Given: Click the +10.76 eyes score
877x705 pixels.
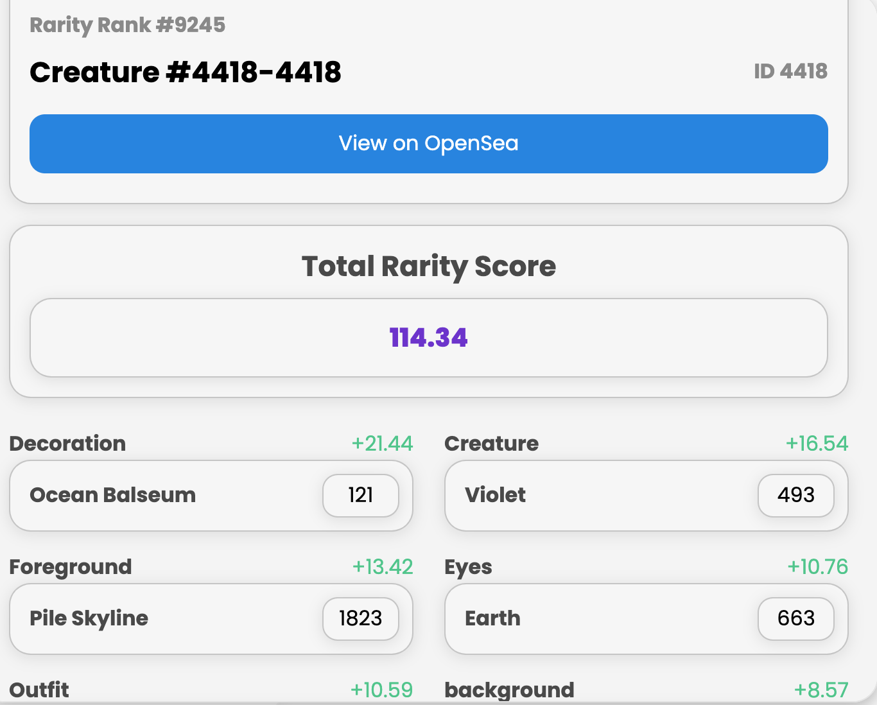Looking at the screenshot, I should (818, 567).
